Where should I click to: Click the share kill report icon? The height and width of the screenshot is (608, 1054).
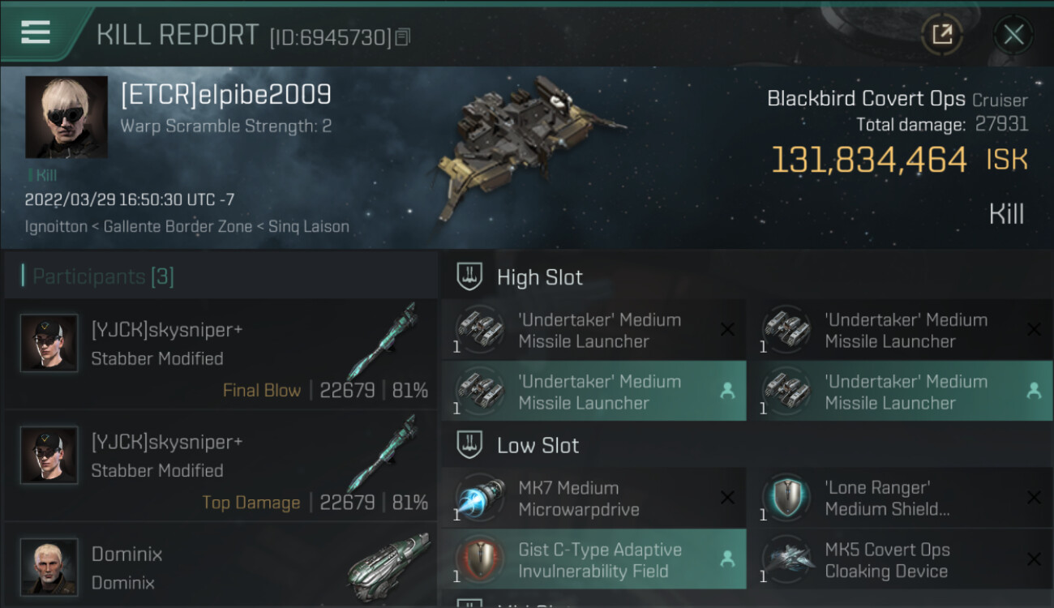tap(942, 35)
